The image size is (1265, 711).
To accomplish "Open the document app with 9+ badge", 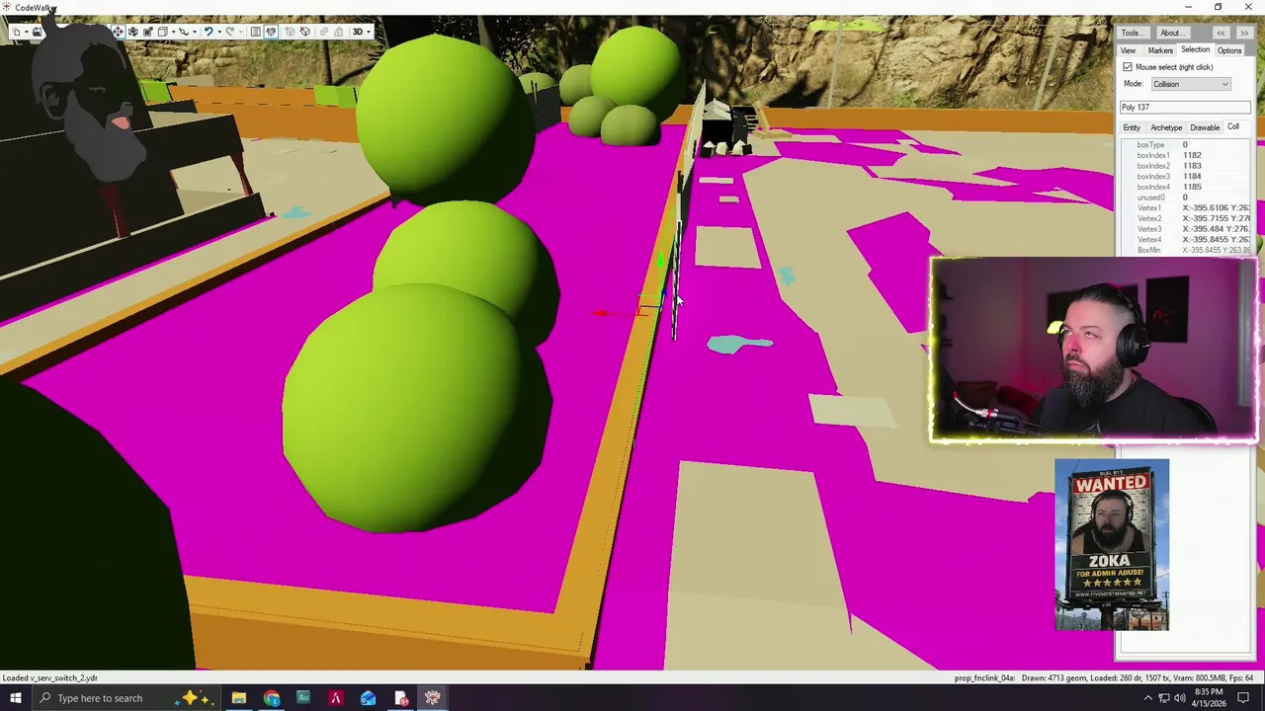I will [400, 698].
